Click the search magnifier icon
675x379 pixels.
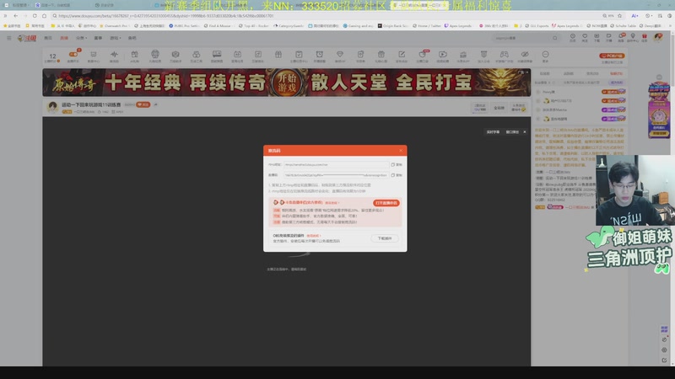(555, 38)
